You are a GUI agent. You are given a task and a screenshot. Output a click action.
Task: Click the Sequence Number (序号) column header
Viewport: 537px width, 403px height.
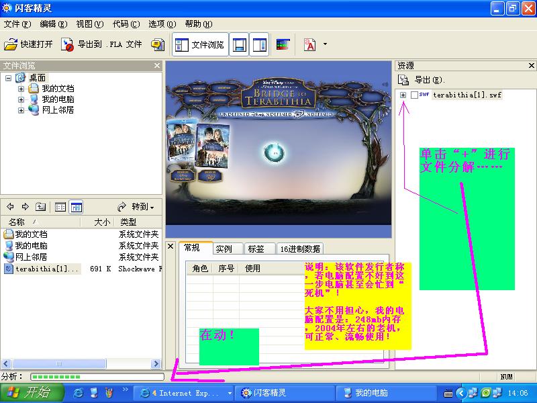click(x=226, y=268)
